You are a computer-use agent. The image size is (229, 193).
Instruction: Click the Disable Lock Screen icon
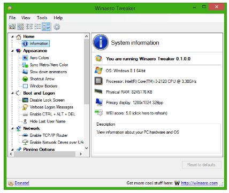click(25, 100)
